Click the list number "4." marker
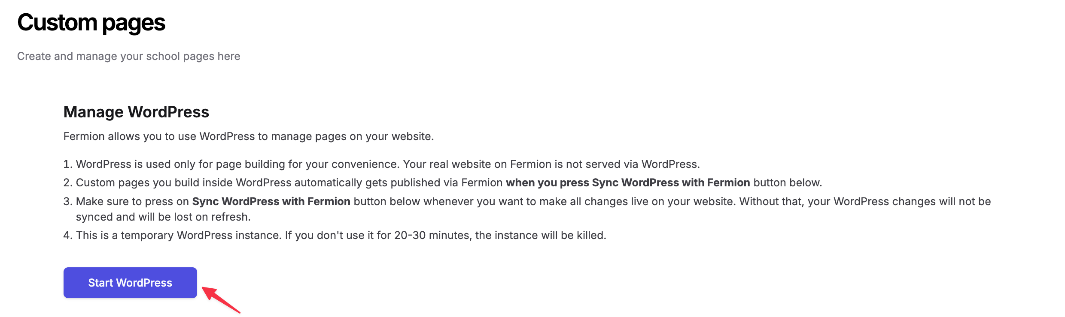Screen dimensions: 1065x317 click(x=68, y=235)
